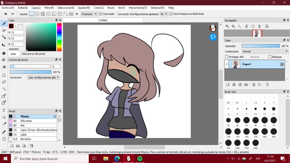Screen dimensions: 290x163
Task: Click the layer Opacidad slider
Action: [x=261, y=46]
